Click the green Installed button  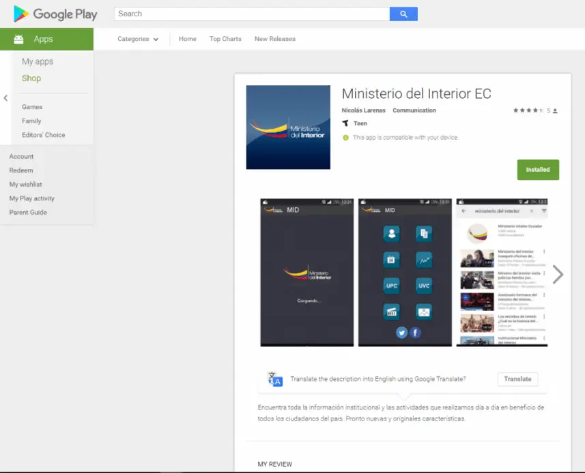tap(538, 170)
